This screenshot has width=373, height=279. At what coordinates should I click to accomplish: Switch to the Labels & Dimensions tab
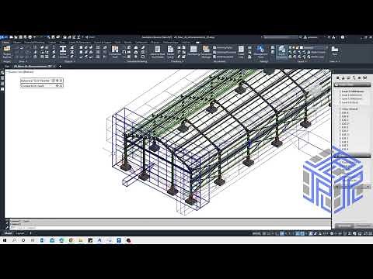pyautogui.click(x=79, y=42)
